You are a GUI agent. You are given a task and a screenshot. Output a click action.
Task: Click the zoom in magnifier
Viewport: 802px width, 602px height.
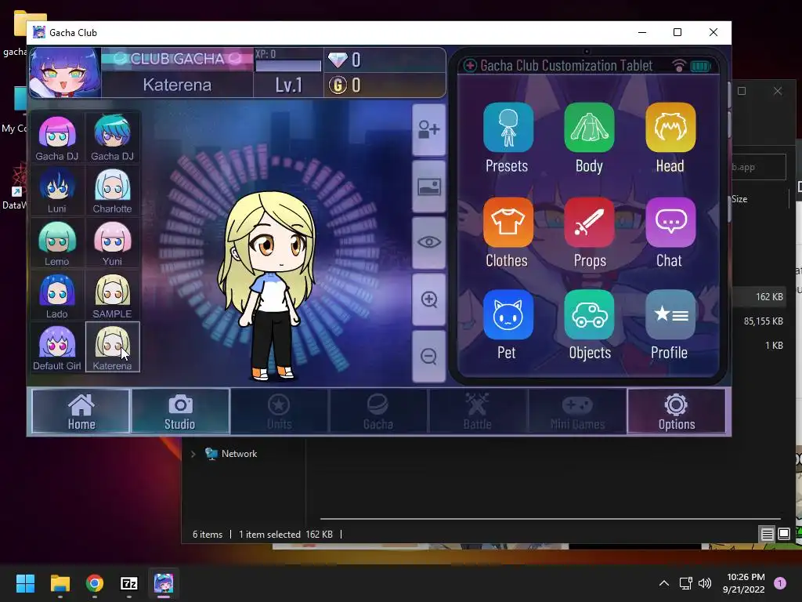pyautogui.click(x=428, y=299)
